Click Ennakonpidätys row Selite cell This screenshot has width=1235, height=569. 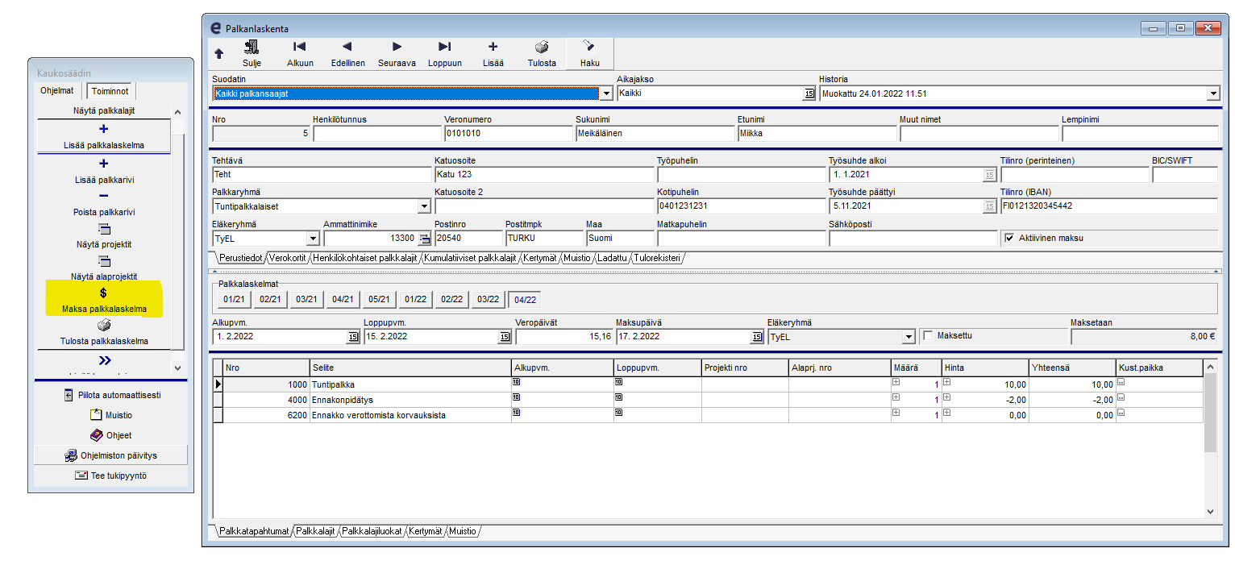coord(410,400)
